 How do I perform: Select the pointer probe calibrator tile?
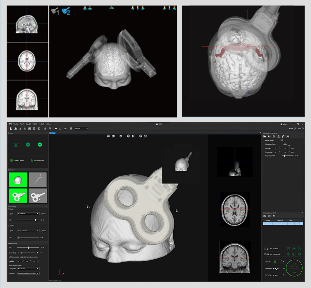pos(38,180)
